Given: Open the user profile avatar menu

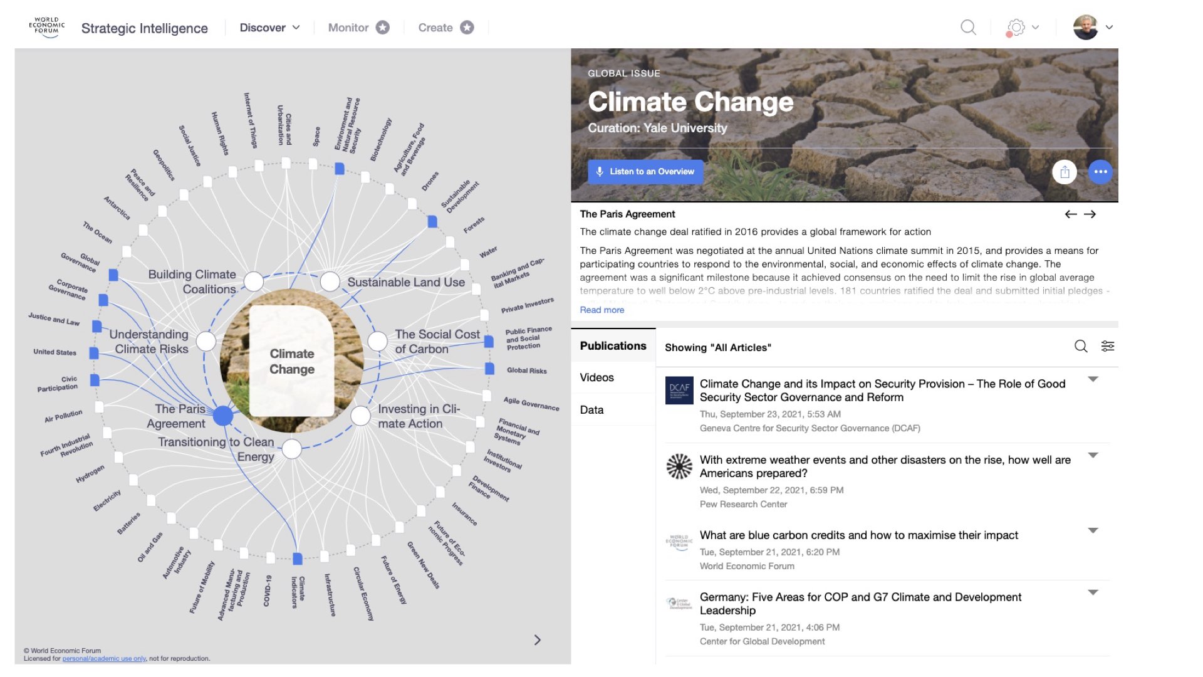Looking at the screenshot, I should 1086,28.
